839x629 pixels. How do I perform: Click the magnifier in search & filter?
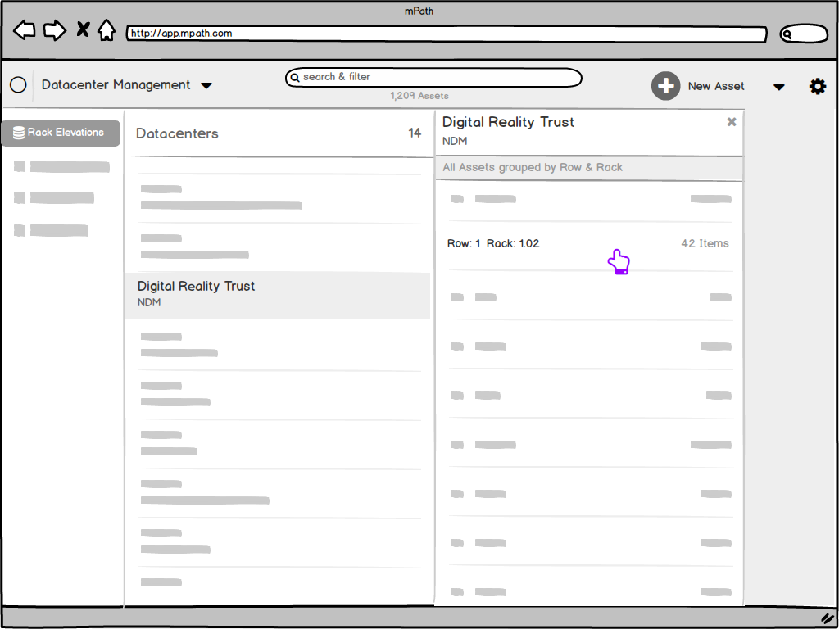click(295, 77)
